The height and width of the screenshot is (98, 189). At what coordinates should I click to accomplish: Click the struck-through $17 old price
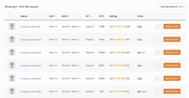coord(144,53)
